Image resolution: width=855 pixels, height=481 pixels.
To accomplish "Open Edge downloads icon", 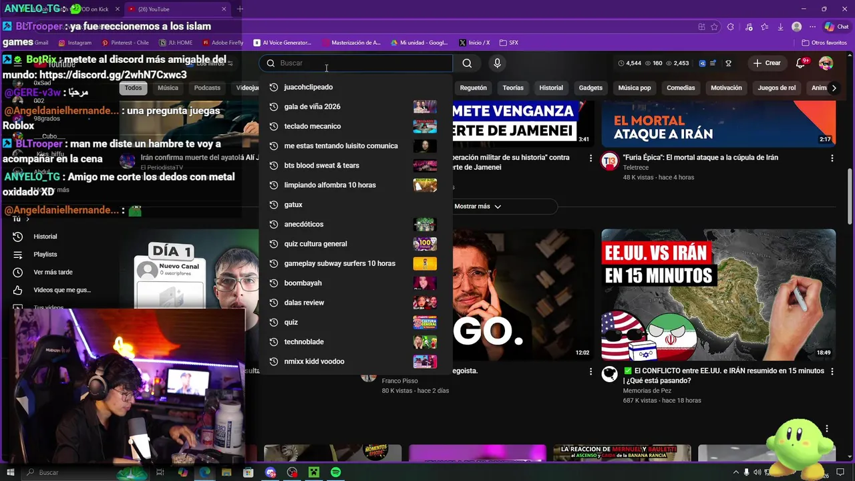I will [780, 27].
